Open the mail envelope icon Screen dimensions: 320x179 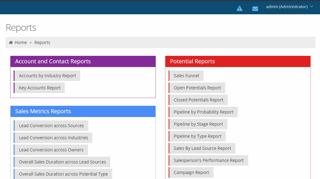pyautogui.click(x=255, y=9)
